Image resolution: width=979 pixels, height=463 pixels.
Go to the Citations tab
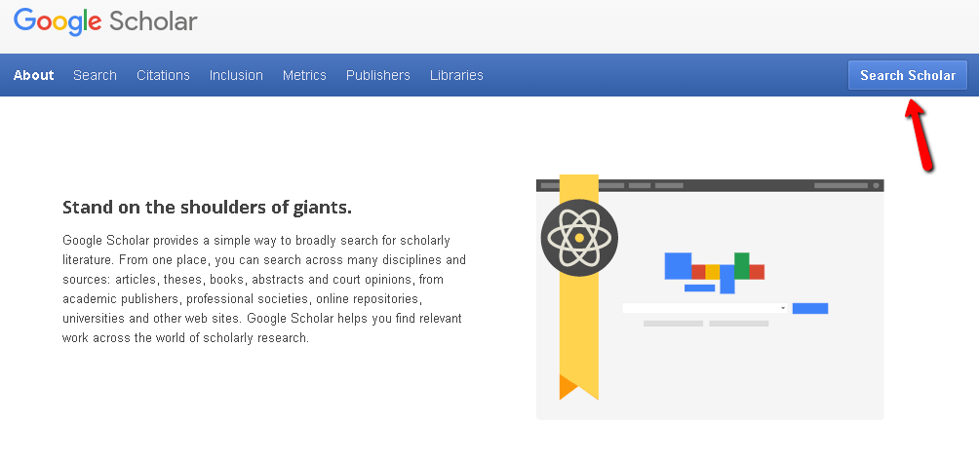(x=163, y=75)
